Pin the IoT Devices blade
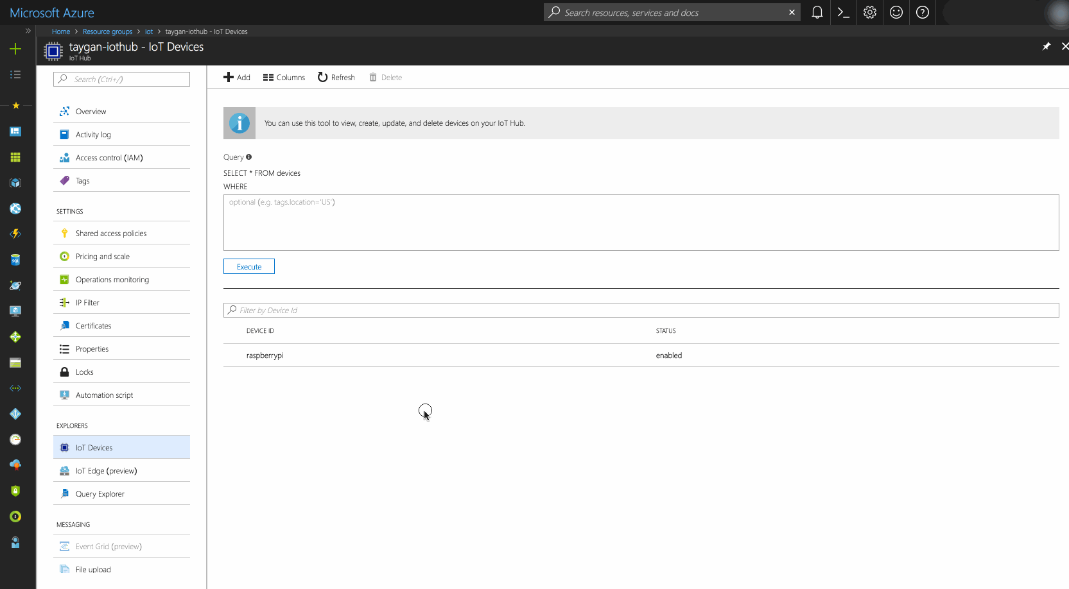1069x589 pixels. [1046, 46]
